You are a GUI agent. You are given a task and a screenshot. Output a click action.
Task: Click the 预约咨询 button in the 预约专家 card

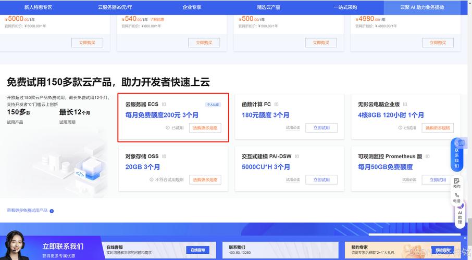click(x=442, y=250)
